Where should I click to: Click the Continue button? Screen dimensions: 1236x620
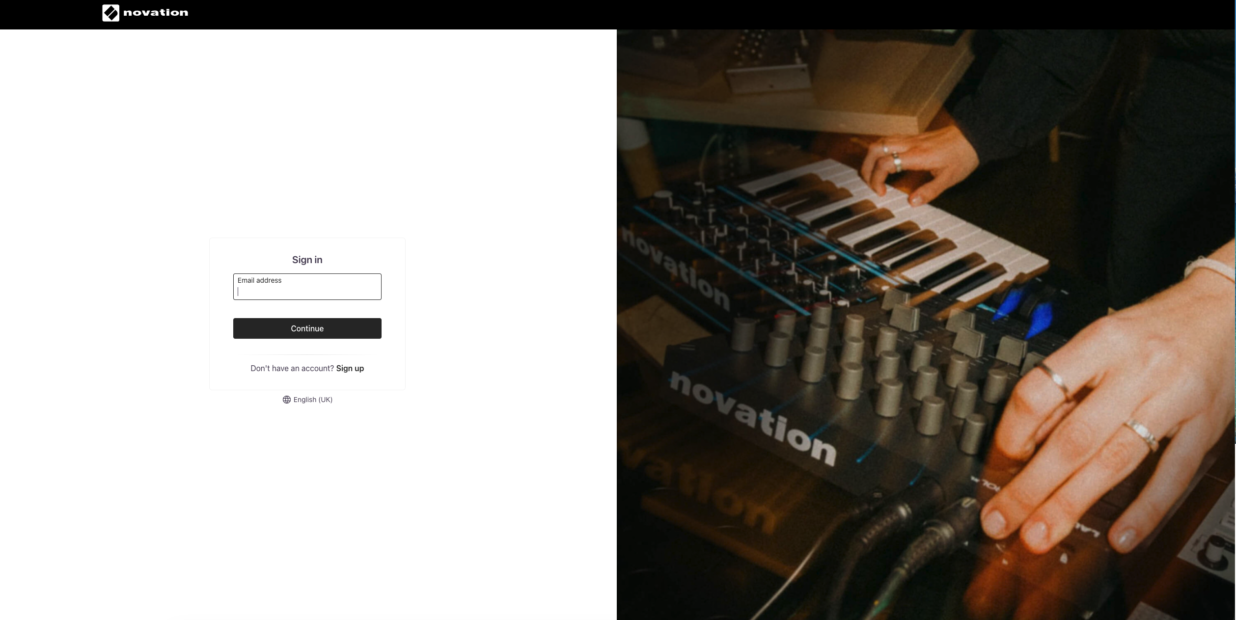307,328
